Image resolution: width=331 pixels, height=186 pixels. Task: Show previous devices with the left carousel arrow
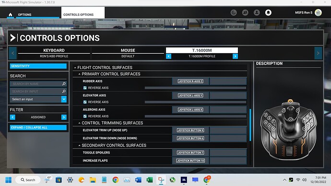pyautogui.click(x=12, y=53)
